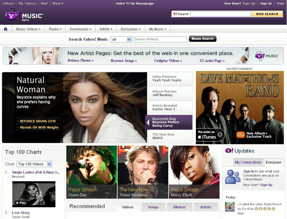Click the Music Search button
This screenshot has width=287, height=219.
tap(202, 39)
